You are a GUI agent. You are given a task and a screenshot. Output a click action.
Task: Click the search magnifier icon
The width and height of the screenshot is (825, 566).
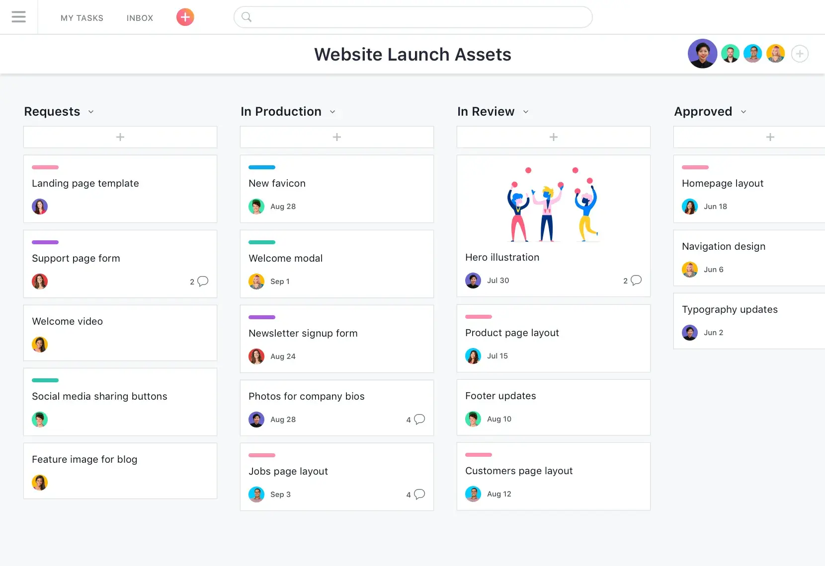coord(247,17)
